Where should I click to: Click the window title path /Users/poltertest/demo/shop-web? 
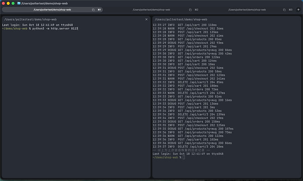pos(44,3)
